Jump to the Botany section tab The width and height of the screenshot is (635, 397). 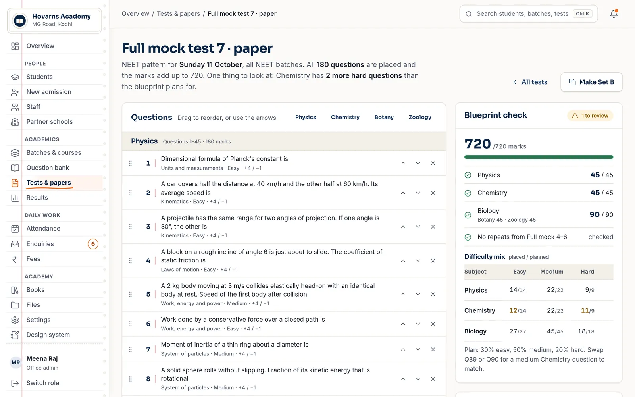click(x=384, y=117)
